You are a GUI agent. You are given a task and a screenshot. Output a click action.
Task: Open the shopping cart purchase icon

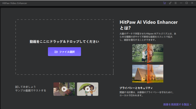[165, 3]
